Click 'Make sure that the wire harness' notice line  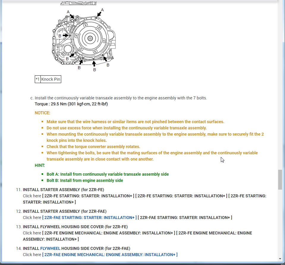(135, 122)
